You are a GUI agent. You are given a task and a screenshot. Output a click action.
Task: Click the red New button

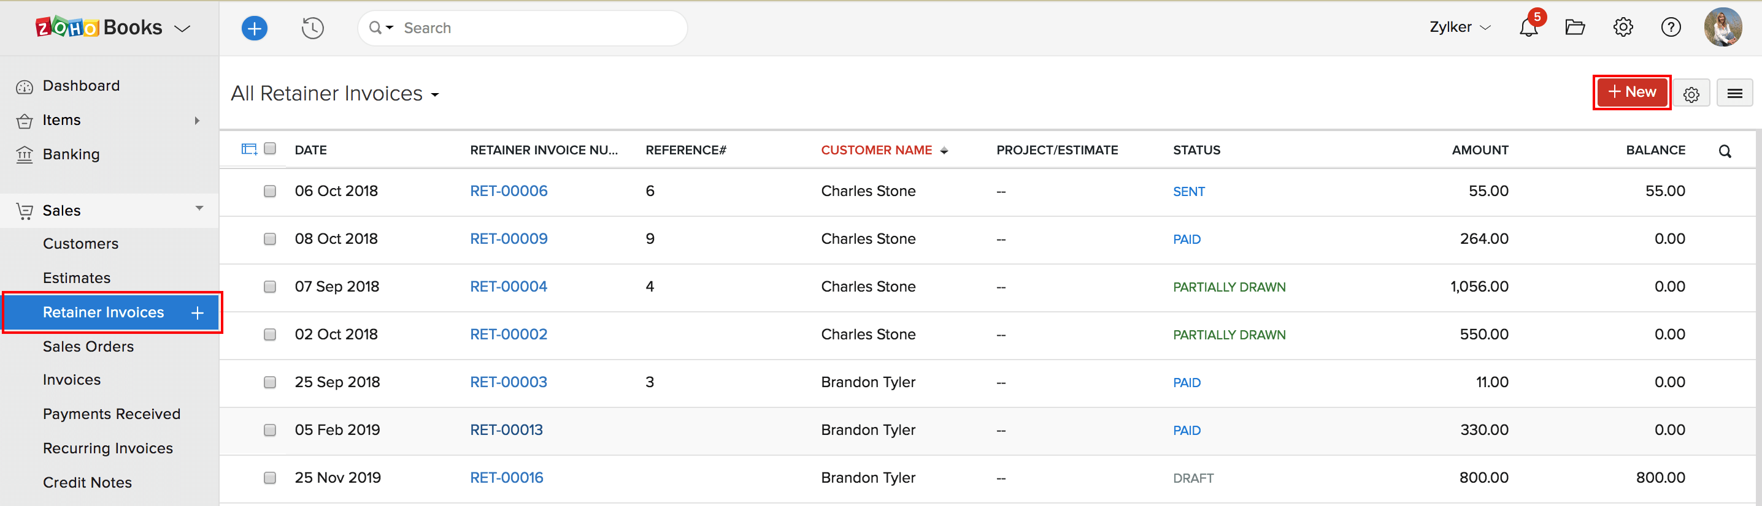(1631, 92)
